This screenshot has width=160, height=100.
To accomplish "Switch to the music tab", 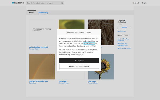I will click(x=32, y=13).
